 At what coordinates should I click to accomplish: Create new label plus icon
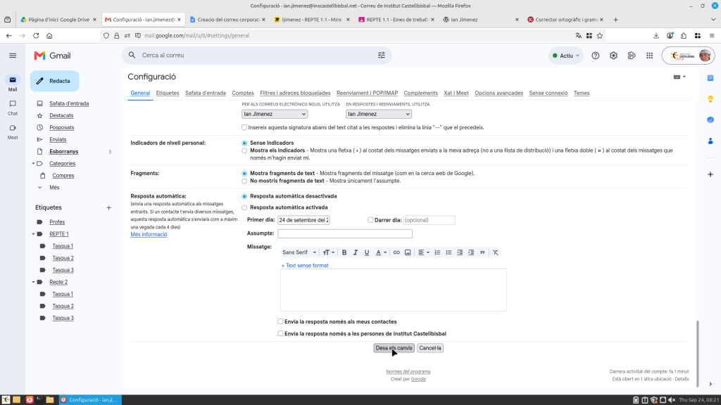pos(108,207)
